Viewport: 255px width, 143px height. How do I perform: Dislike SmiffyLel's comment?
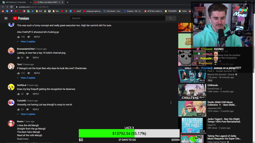pos(27,94)
